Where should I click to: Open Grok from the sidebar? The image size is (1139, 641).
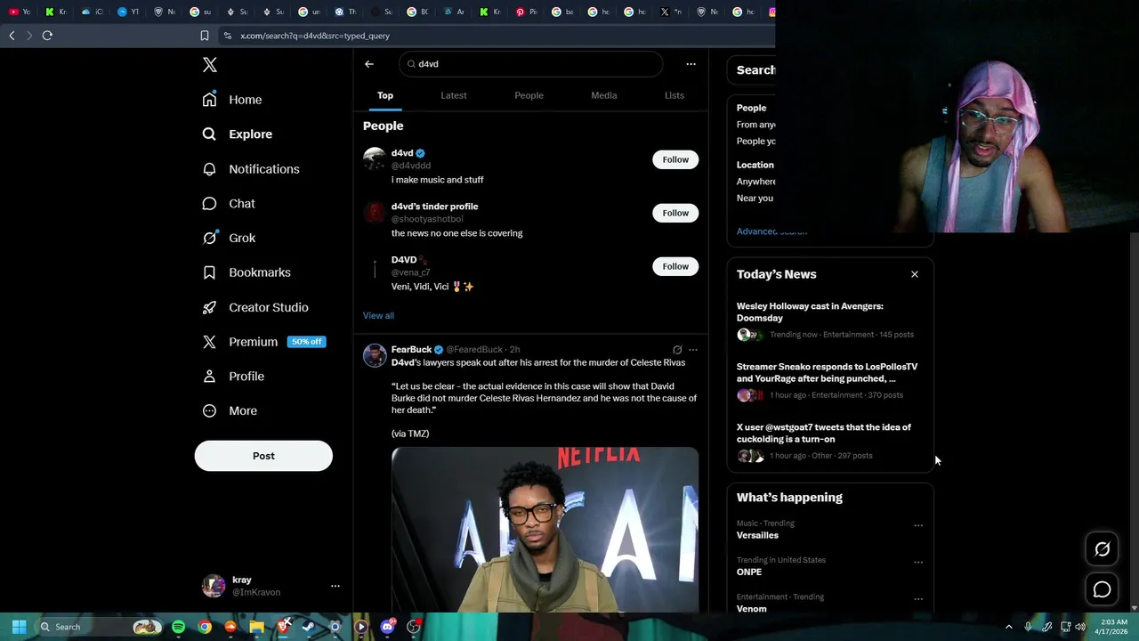228,238
